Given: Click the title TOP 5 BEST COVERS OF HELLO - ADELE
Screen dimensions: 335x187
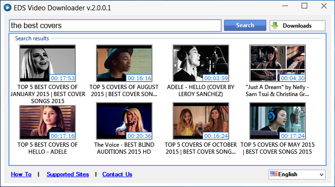Looking at the screenshot, I should point(48,148).
